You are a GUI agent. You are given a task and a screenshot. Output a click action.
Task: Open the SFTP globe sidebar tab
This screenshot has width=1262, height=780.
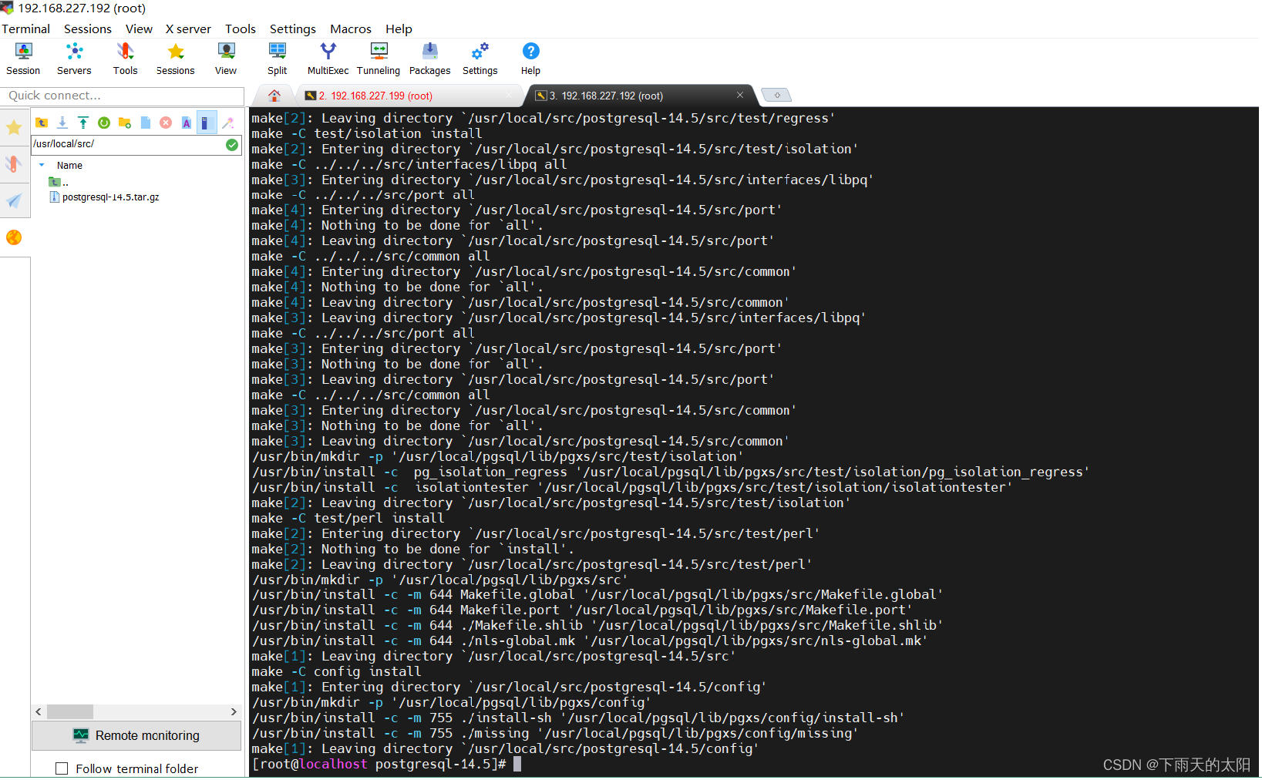(x=14, y=237)
